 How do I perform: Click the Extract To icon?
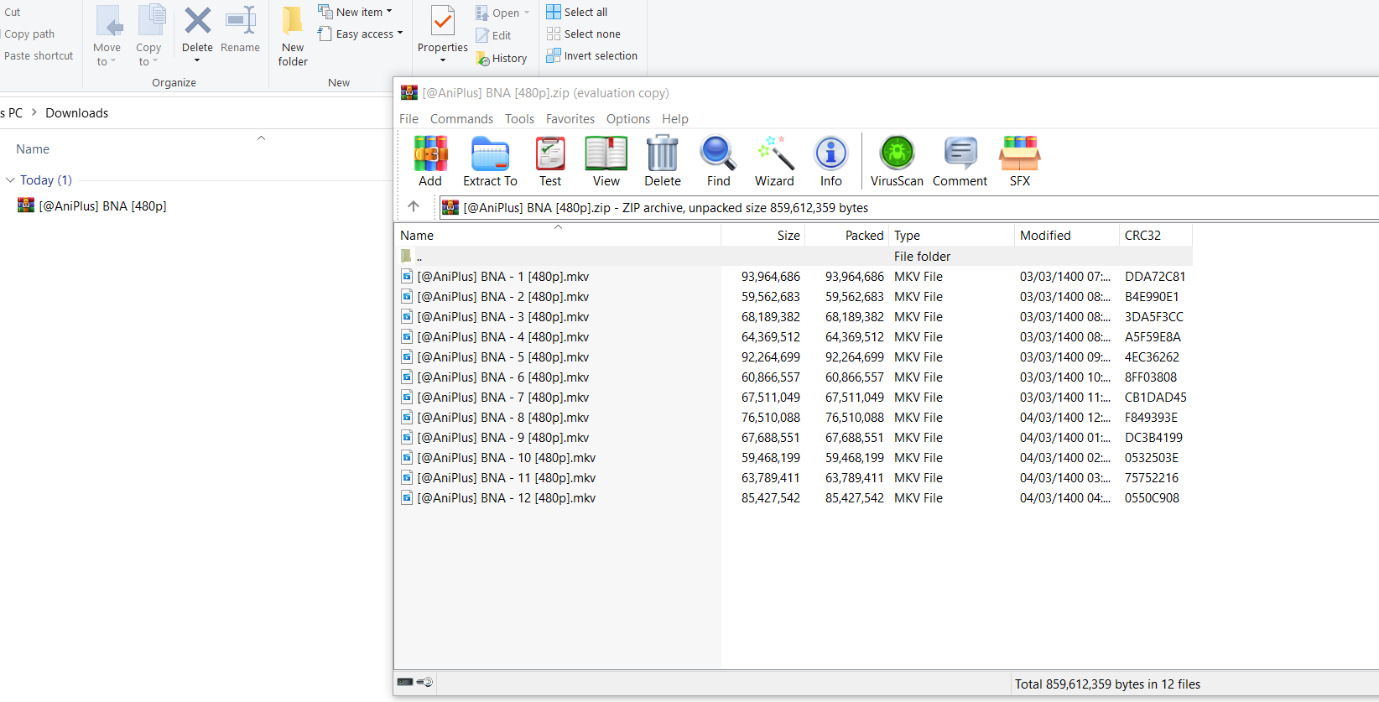490,161
